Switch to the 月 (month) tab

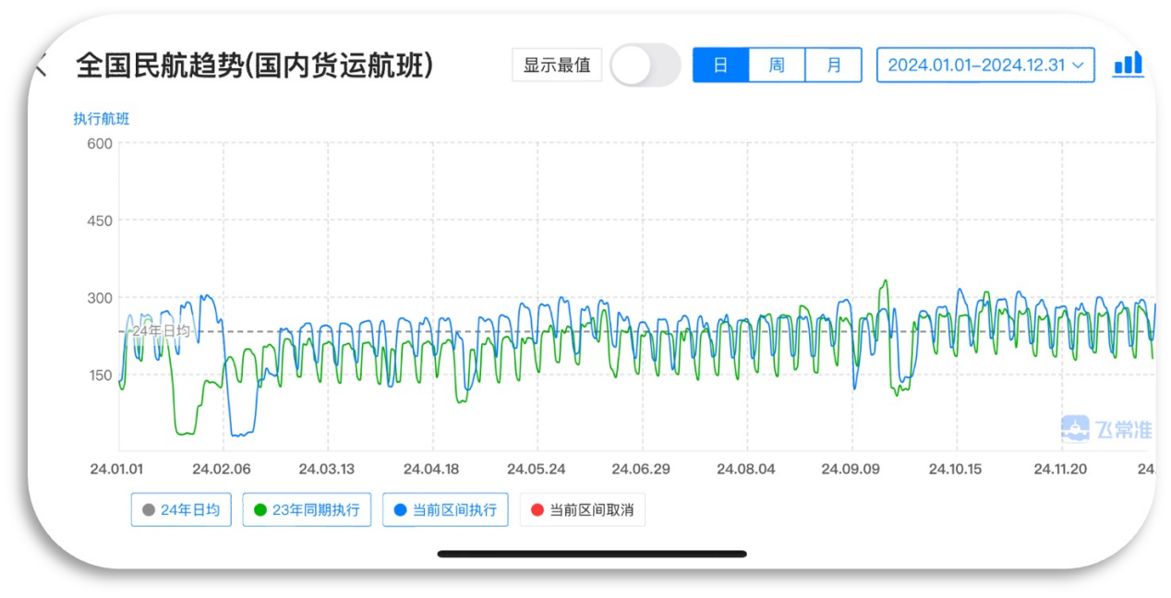click(834, 66)
